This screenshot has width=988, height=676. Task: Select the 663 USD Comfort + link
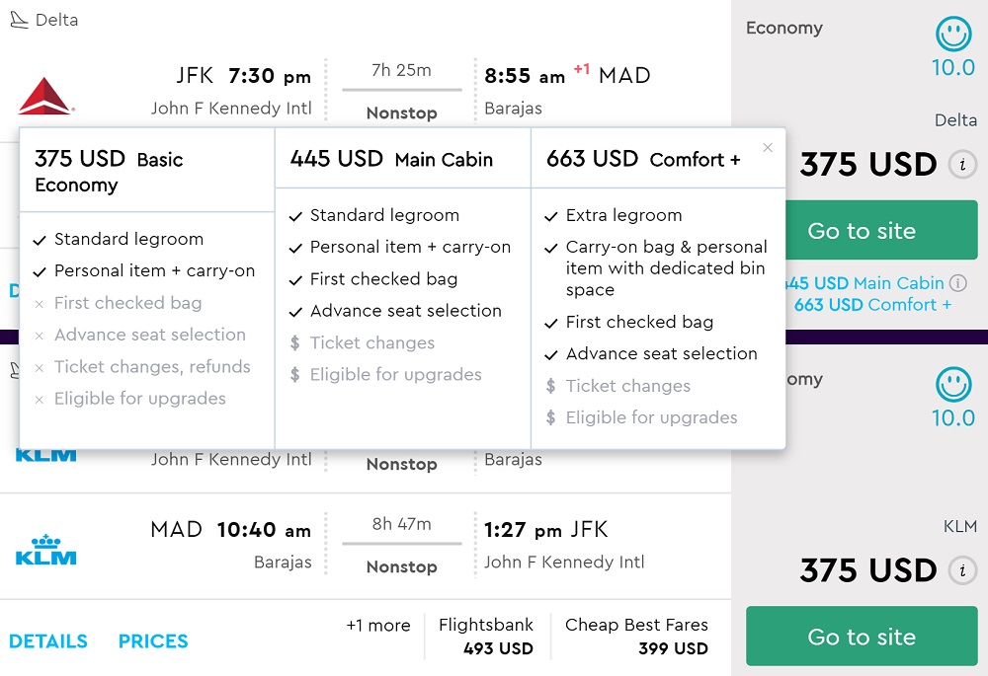click(x=872, y=305)
